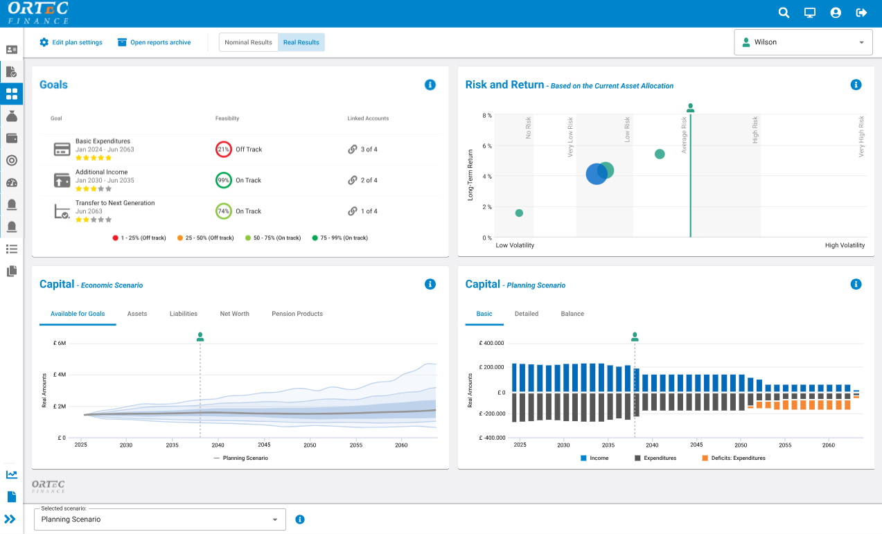Switch to the Balance tab
882x534 pixels.
tap(572, 314)
